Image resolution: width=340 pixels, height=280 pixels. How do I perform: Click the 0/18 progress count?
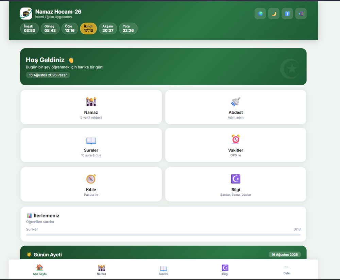click(x=297, y=229)
